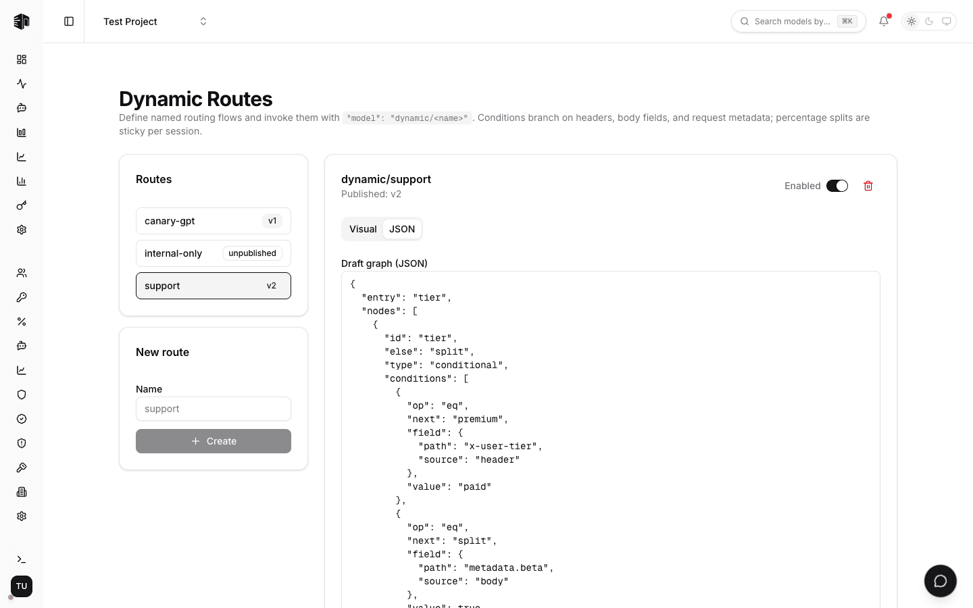
Task: Click the "model": "dynamic/<name>" code snippet
Action: (407, 118)
